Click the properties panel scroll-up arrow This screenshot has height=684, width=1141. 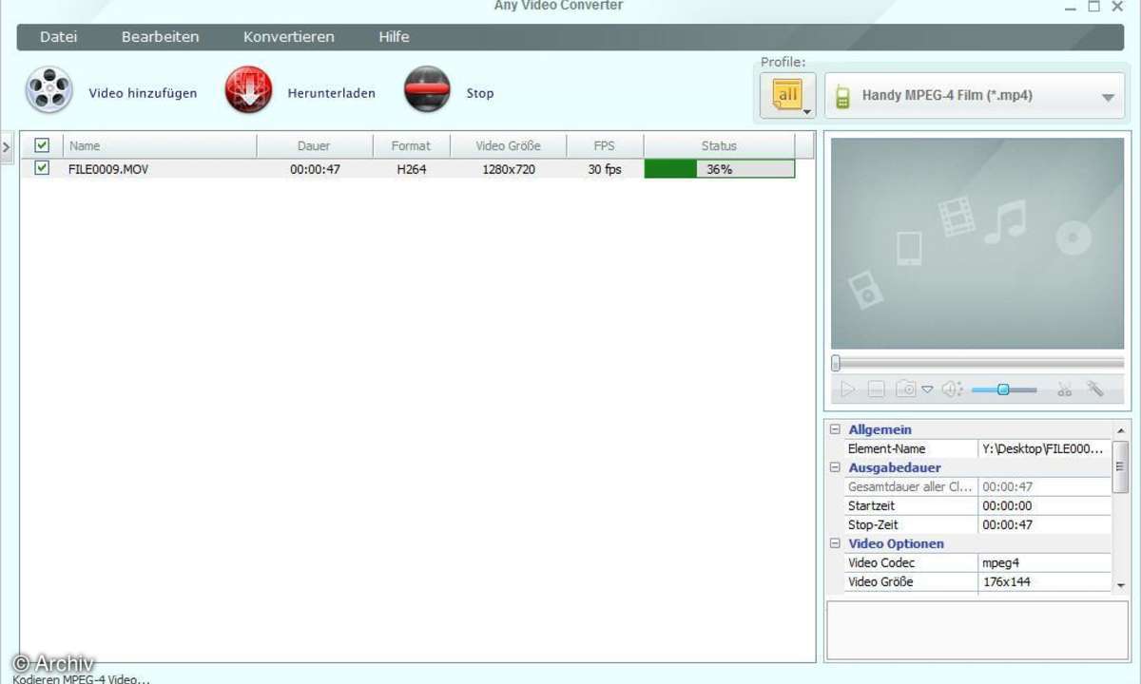[x=1121, y=429]
